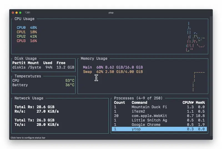Click the count 20 in the processes list
This screenshot has height=149, width=222.
(x=116, y=116)
